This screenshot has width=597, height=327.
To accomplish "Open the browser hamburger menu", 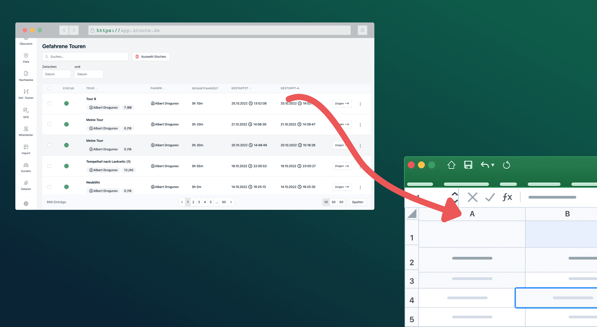I will tap(362, 30).
